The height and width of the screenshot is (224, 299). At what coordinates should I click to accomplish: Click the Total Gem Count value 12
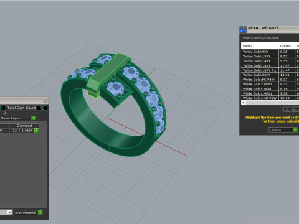(x=42, y=108)
